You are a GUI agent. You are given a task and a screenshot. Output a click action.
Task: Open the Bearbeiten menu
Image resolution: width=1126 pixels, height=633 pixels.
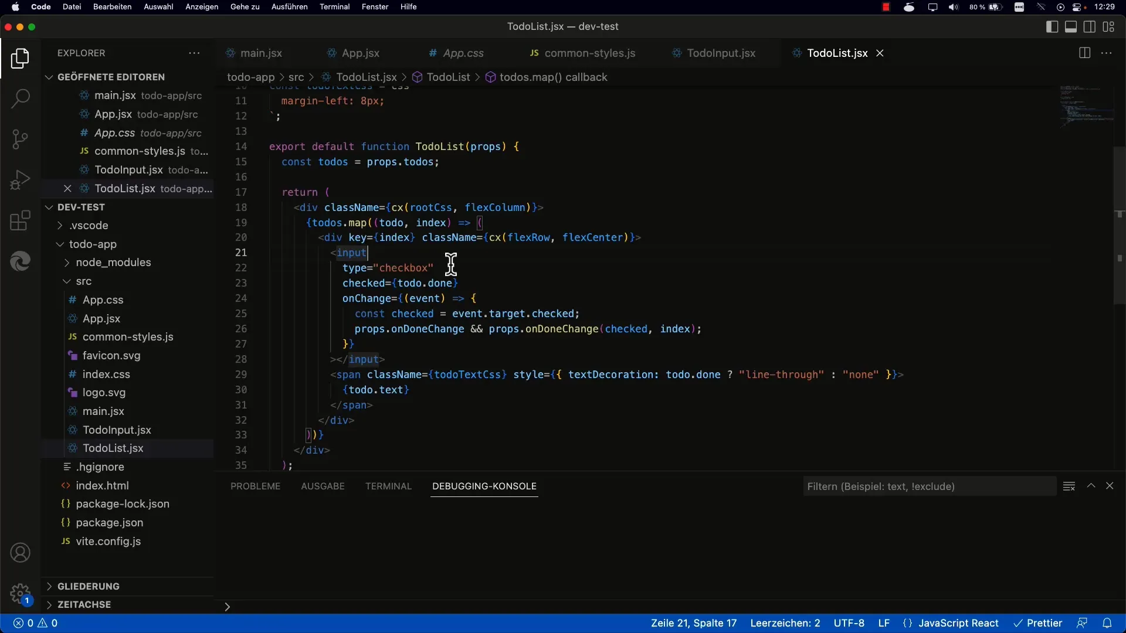(112, 7)
